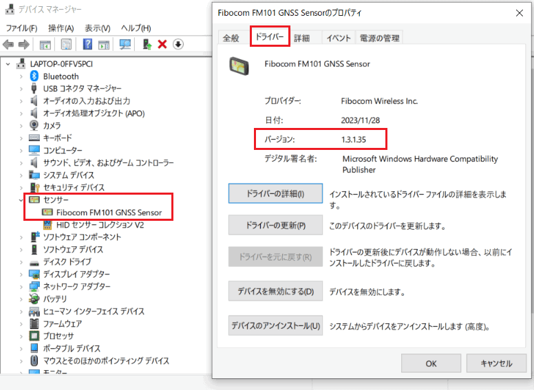Click the USB connector manager icon
The height and width of the screenshot is (390, 534).
tap(34, 88)
